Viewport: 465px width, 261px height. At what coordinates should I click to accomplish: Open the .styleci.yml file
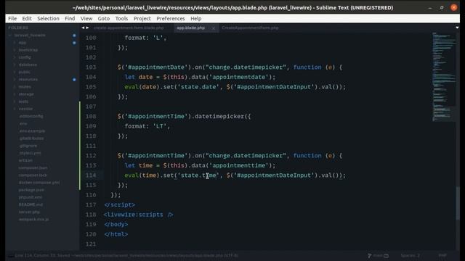click(x=30, y=153)
